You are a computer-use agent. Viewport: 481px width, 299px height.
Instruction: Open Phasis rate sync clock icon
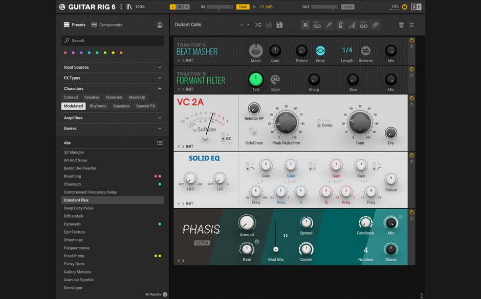point(257,242)
